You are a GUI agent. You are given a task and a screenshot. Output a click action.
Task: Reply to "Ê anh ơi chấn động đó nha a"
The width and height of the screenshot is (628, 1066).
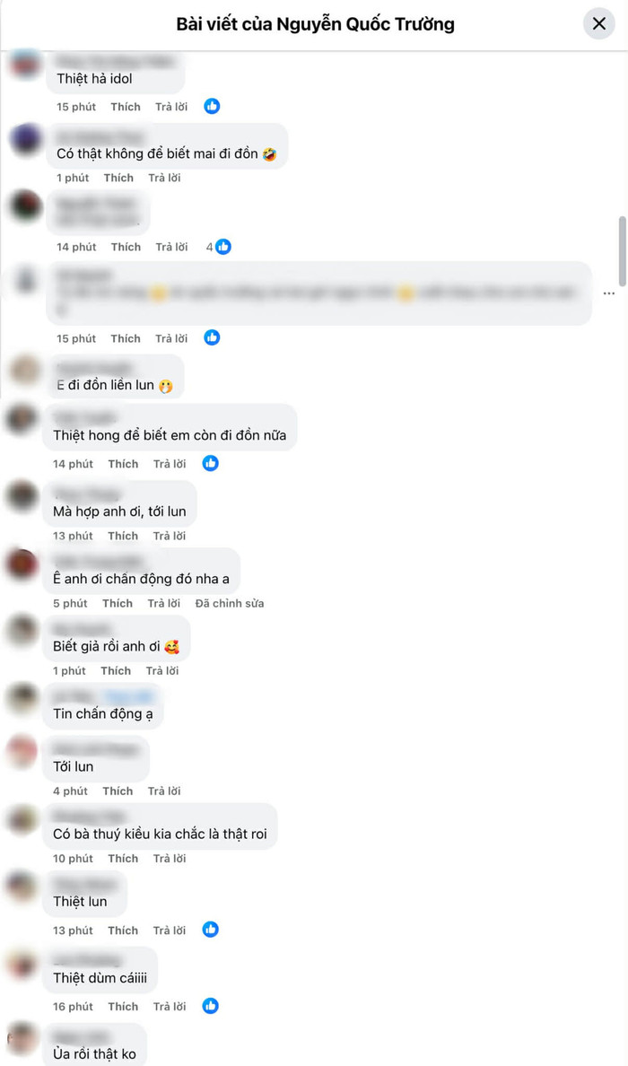point(164,603)
